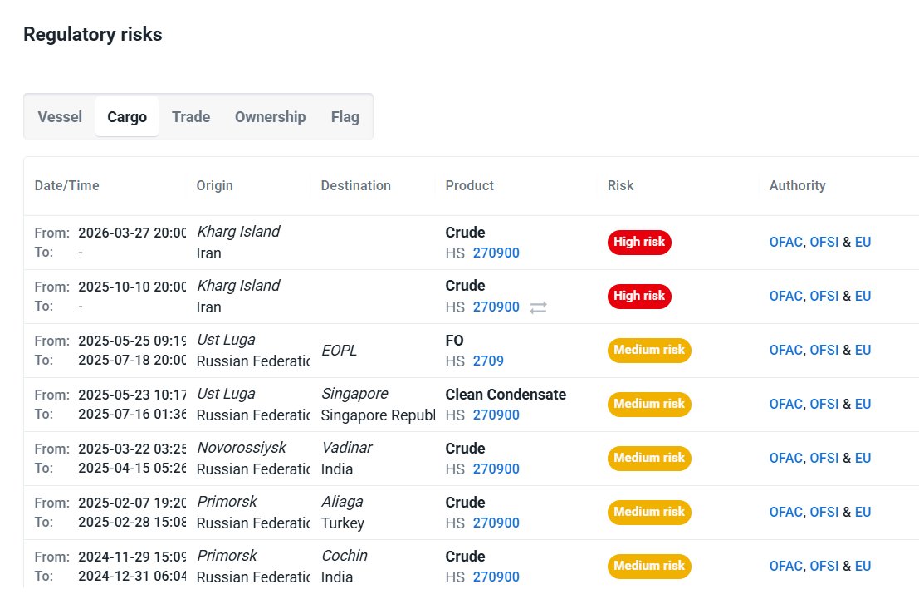The width and height of the screenshot is (919, 604).
Task: Click OFAC link in the 2026-03-27 row
Action: click(x=786, y=242)
